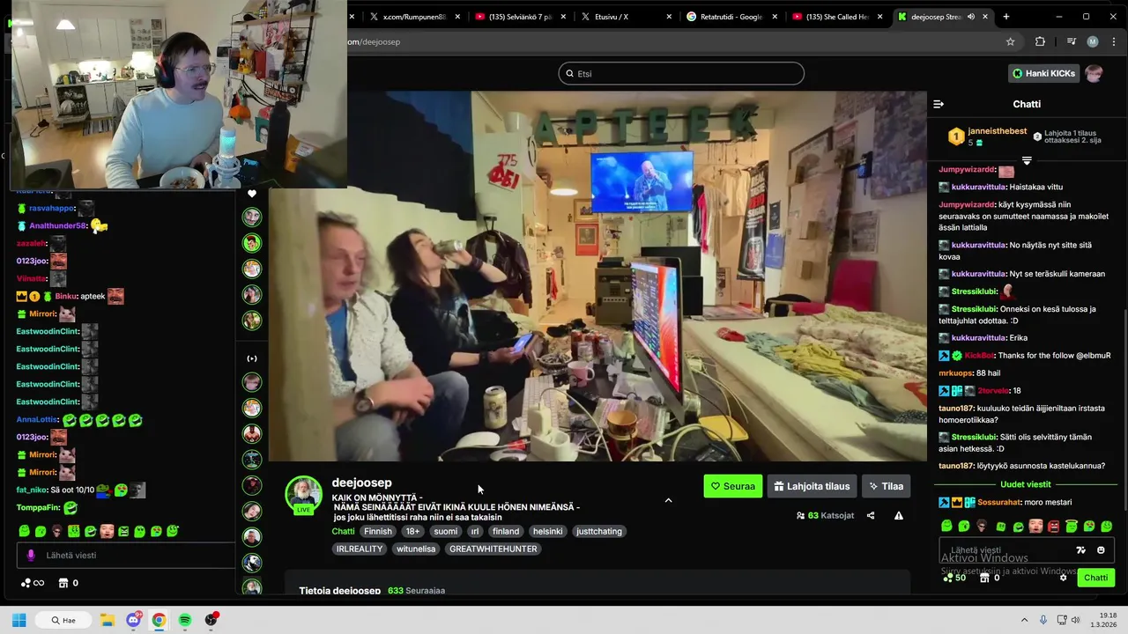Open a new browser tab

tap(1006, 17)
